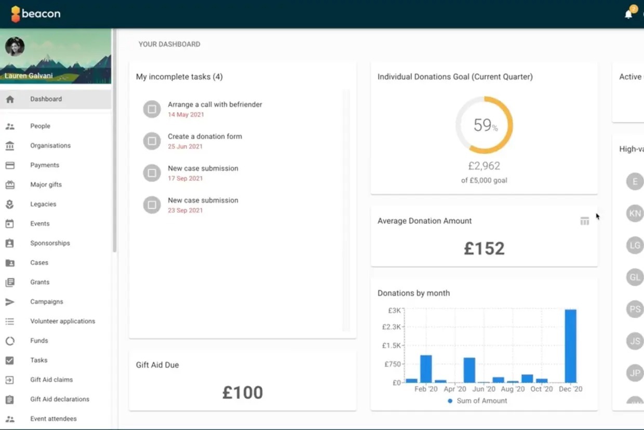644x430 pixels.
Task: Click the Tasks checkmark icon
Action: tap(10, 360)
